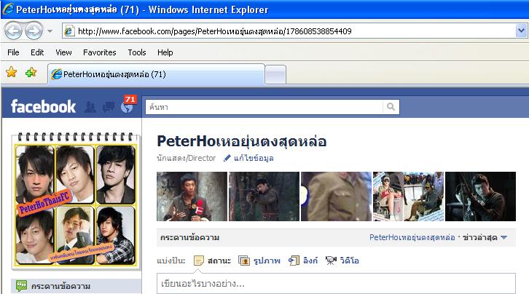Click the browser Back arrow button
529x294 pixels.
[13, 31]
